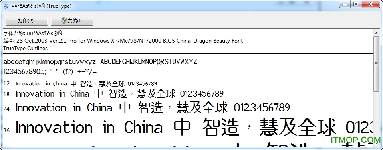Click the digits and symbols sample line '1234567890'
383x150 pixels.
(x=50, y=72)
